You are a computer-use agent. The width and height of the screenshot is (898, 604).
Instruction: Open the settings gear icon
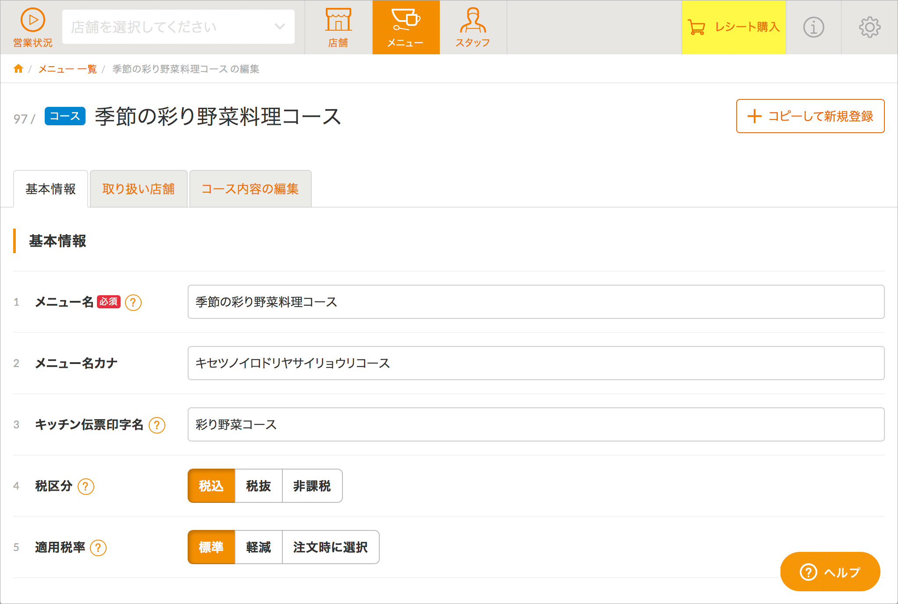pyautogui.click(x=869, y=28)
